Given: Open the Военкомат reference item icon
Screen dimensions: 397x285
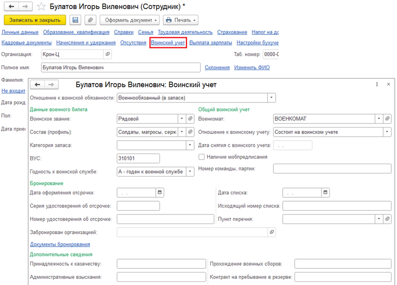Looking at the screenshot, I should coord(387,119).
